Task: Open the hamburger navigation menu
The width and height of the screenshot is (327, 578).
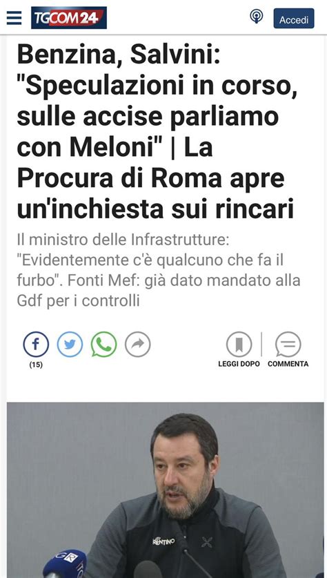Action: (14, 17)
